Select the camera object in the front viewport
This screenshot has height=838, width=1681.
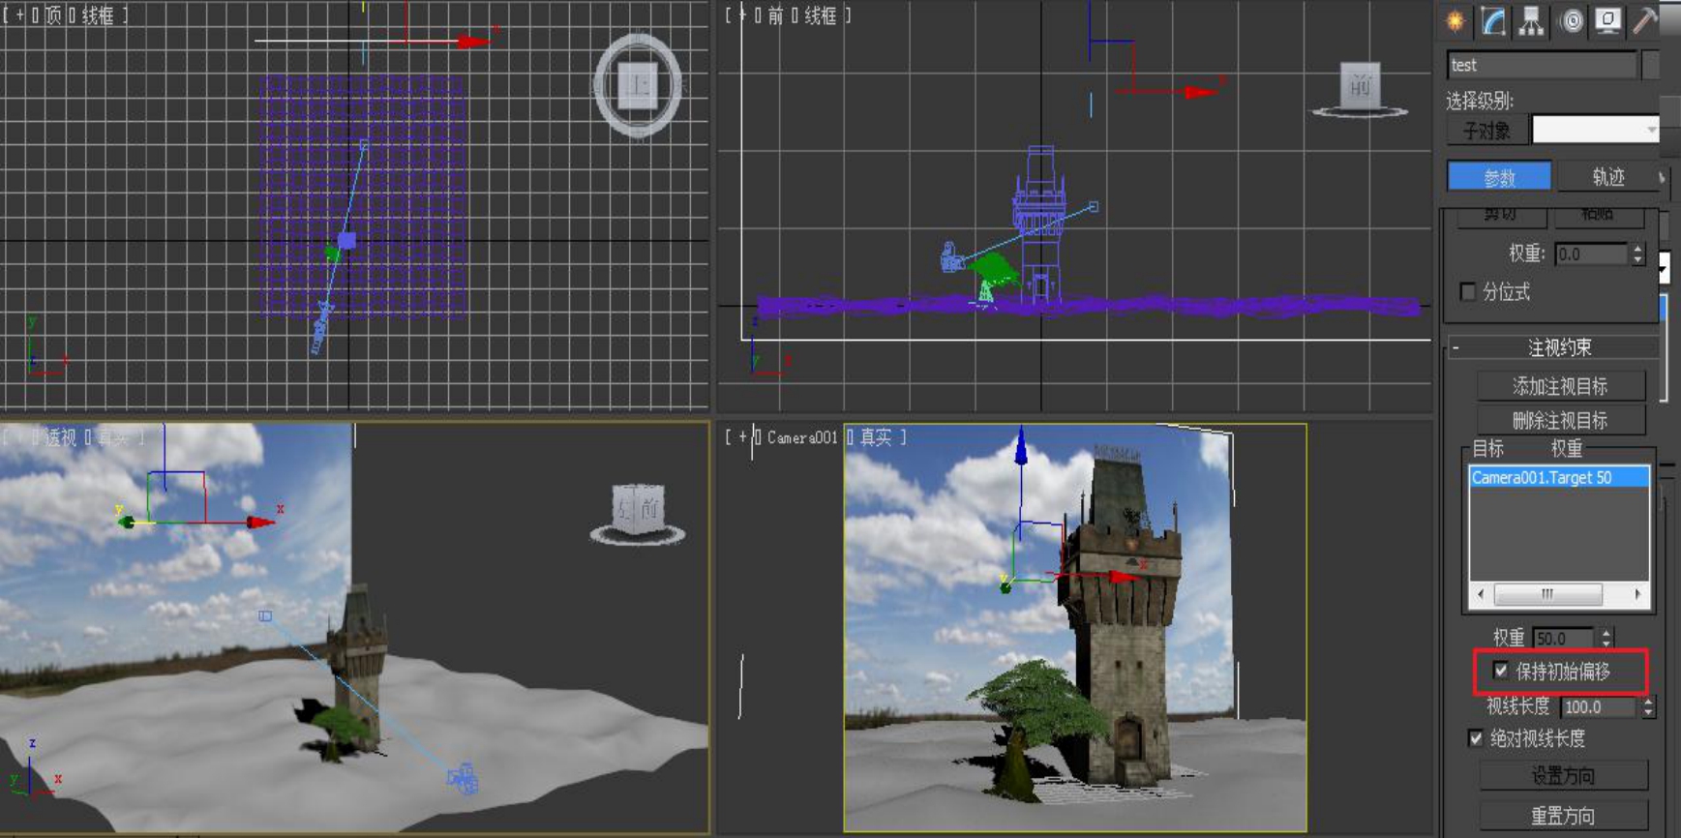pyautogui.click(x=952, y=257)
